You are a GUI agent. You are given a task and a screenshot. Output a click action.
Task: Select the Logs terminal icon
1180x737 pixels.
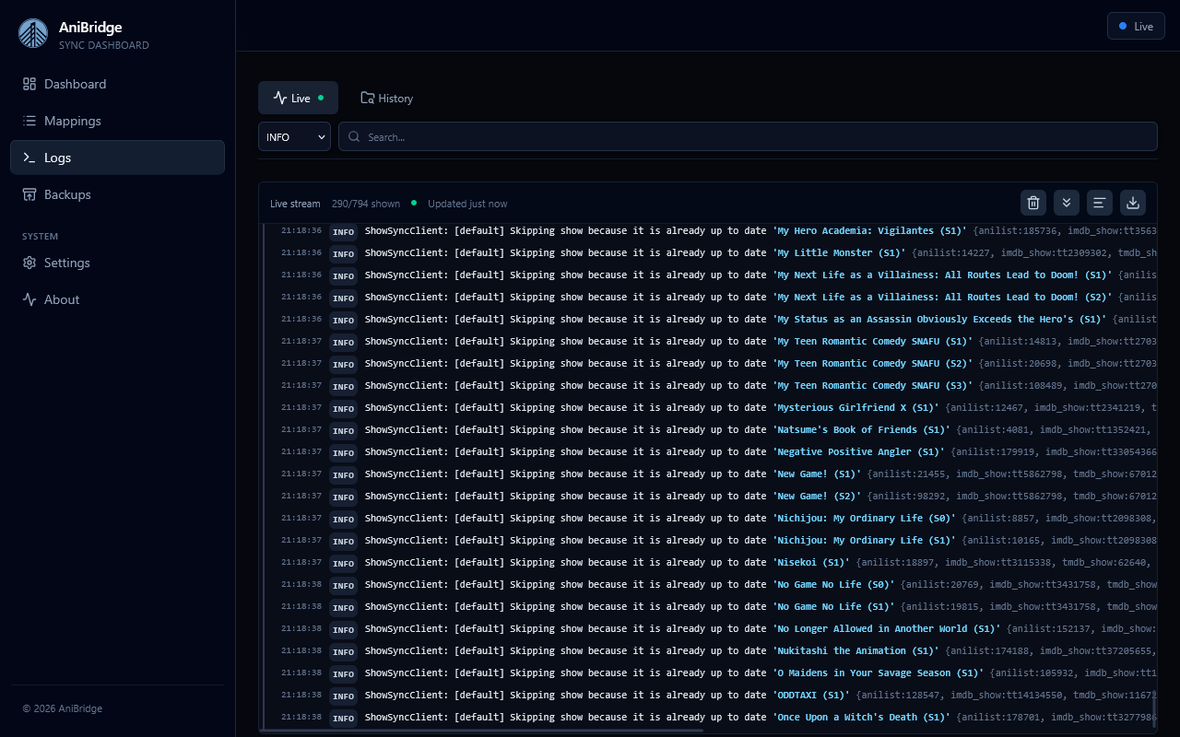(29, 158)
